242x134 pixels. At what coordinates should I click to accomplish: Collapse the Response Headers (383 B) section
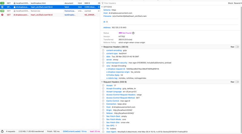point(102,47)
